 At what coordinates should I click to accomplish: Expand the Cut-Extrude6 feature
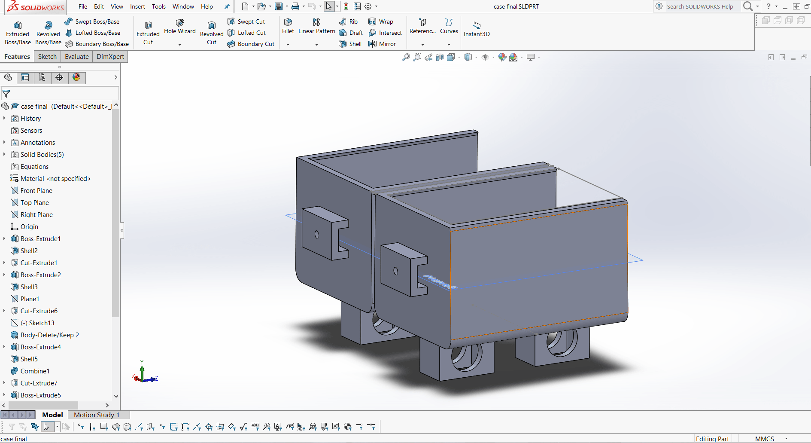click(x=4, y=311)
